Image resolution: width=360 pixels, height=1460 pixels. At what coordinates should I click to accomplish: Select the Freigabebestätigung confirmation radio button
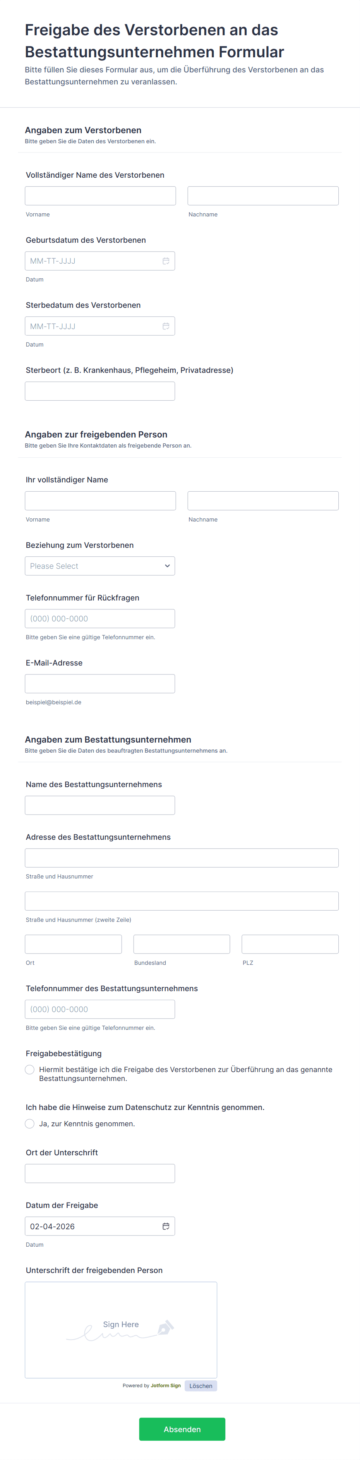29,1069
